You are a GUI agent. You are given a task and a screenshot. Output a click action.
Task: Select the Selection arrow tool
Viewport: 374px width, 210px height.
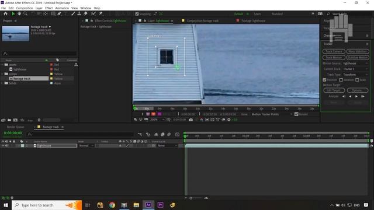pos(13,14)
